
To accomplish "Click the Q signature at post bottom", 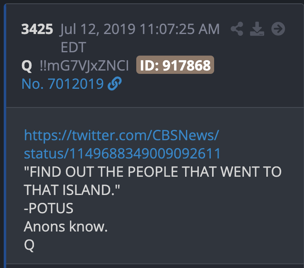I will (x=29, y=245).
